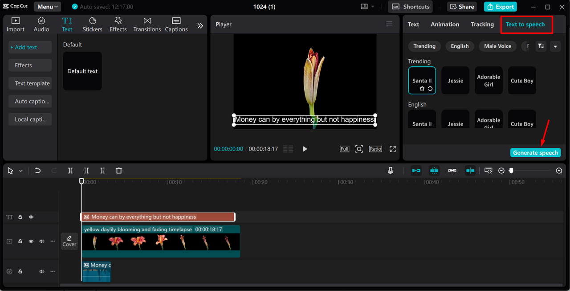Open more options for video track
Image resolution: width=570 pixels, height=291 pixels.
53,241
